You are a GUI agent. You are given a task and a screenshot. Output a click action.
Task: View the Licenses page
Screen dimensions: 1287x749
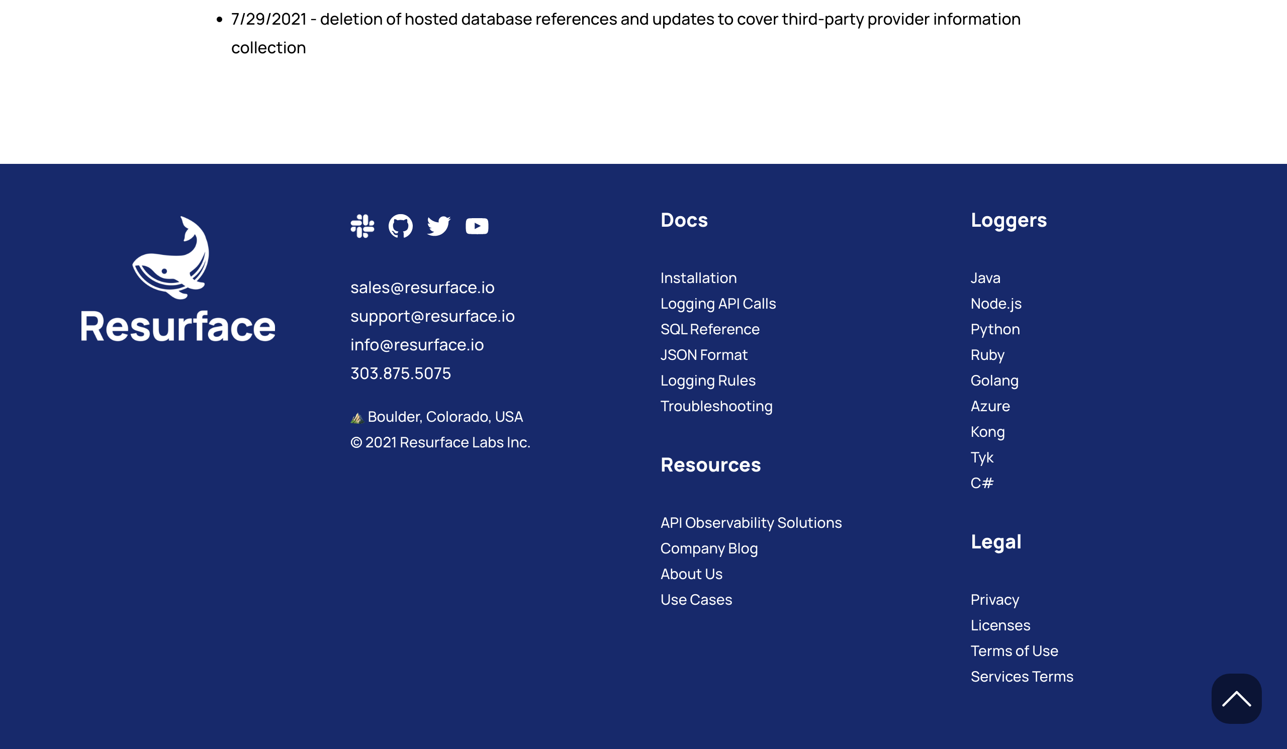coord(1000,625)
